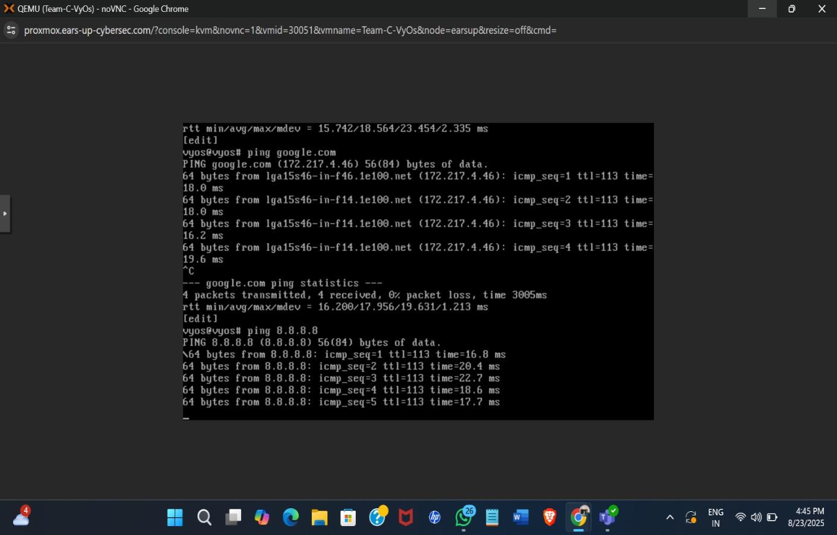Open the HP Support app

[434, 517]
